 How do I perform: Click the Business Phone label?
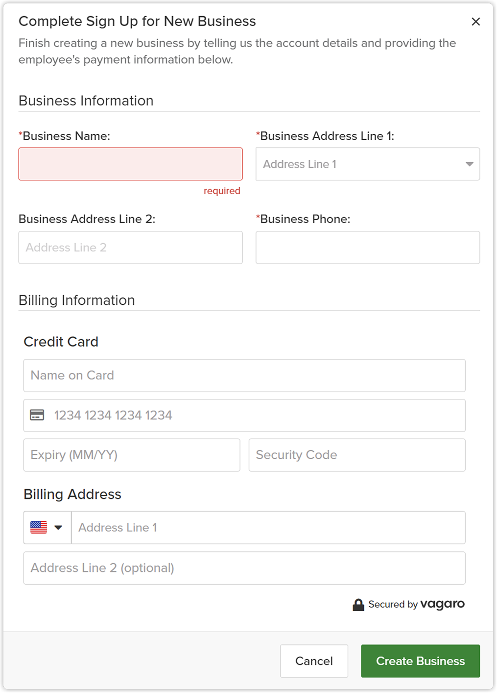[x=304, y=219]
